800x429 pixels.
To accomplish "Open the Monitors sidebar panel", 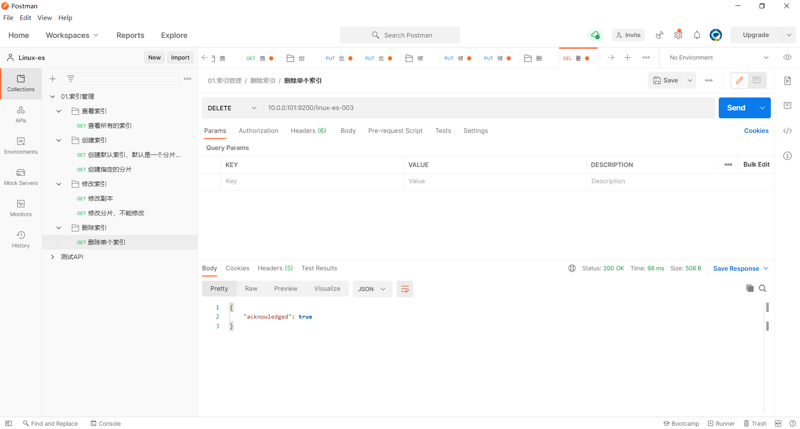I will [x=21, y=209].
